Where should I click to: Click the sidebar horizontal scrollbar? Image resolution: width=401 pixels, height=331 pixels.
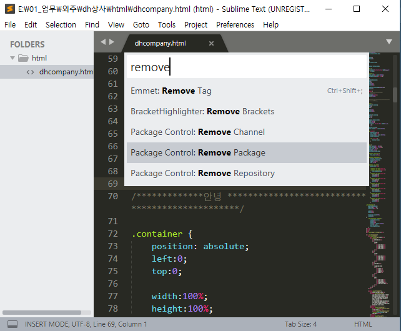click(42, 313)
